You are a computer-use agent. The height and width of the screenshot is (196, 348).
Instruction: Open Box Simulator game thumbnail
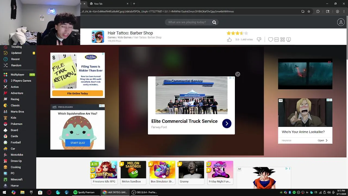coord(162,173)
